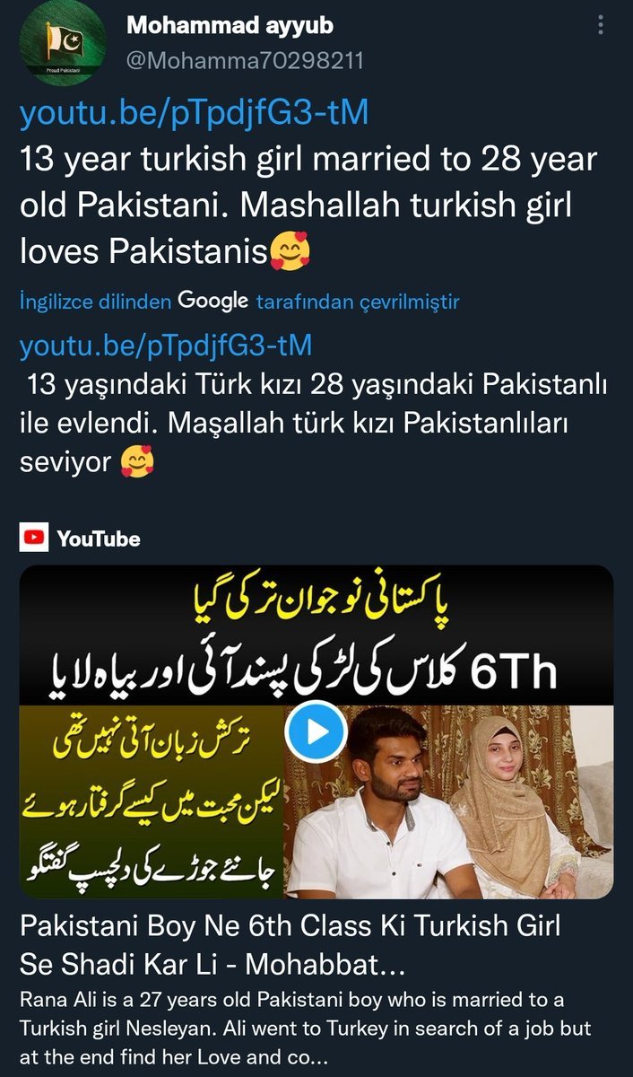633x1077 pixels.
Task: Click the red YouTube logo icon
Action: [x=34, y=539]
